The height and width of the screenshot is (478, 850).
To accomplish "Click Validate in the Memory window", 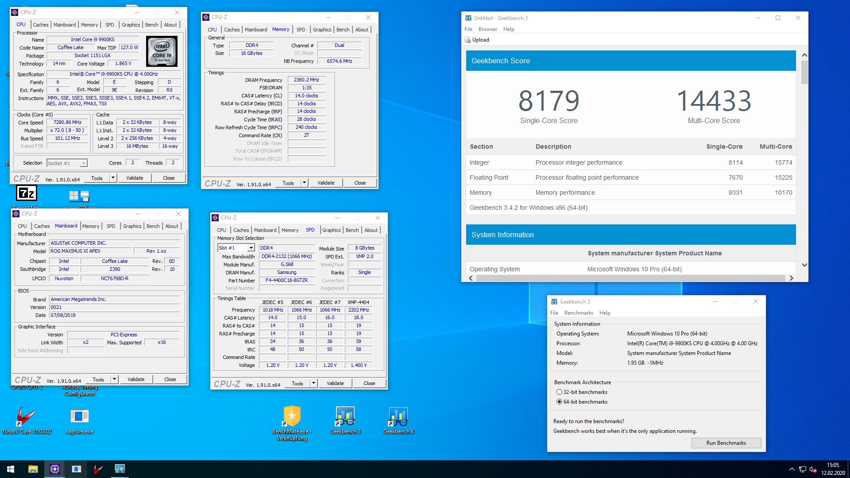I will coord(326,183).
